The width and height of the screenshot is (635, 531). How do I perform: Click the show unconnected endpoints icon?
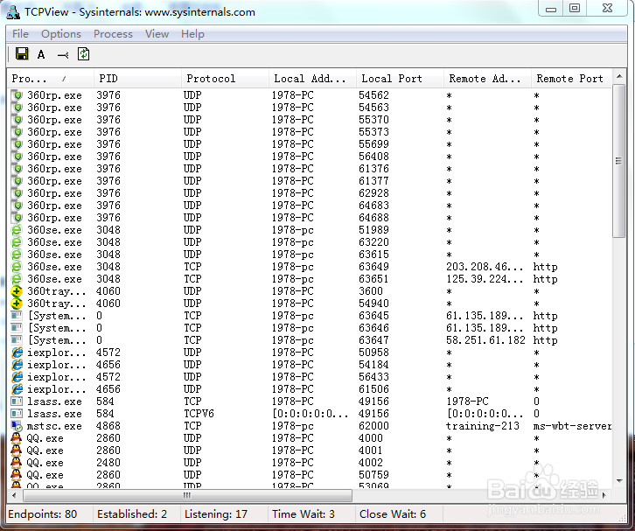pyautogui.click(x=63, y=55)
